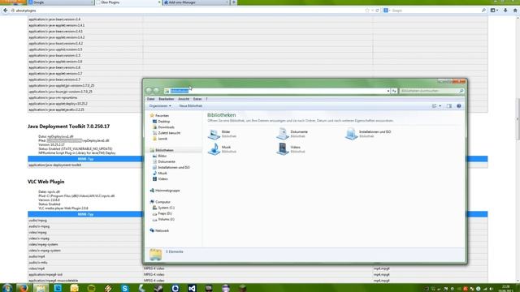Click the Explorer address bar field
The image size is (520, 292).
tap(277, 91)
